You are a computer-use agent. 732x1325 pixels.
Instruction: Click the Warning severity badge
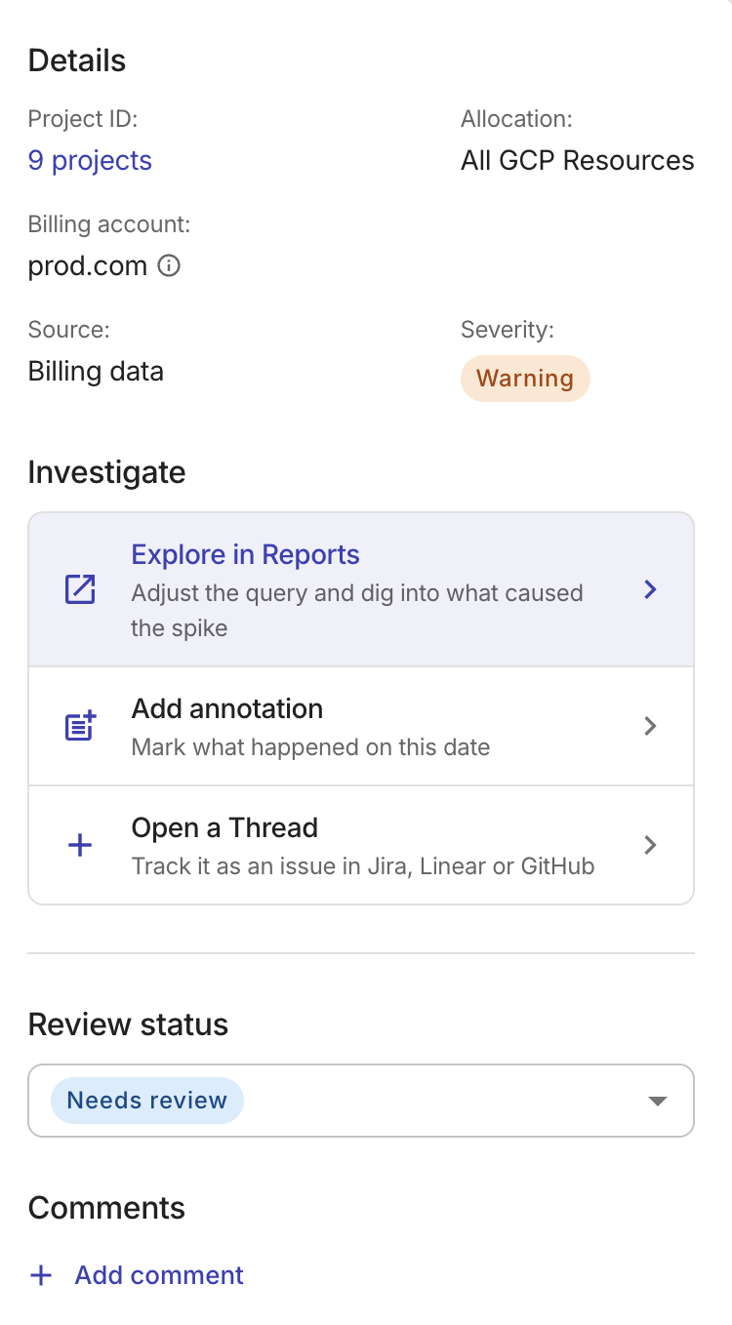(x=525, y=379)
